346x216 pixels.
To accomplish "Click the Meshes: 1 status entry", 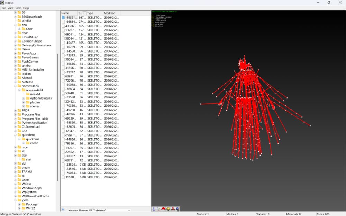I will [x=233, y=214].
